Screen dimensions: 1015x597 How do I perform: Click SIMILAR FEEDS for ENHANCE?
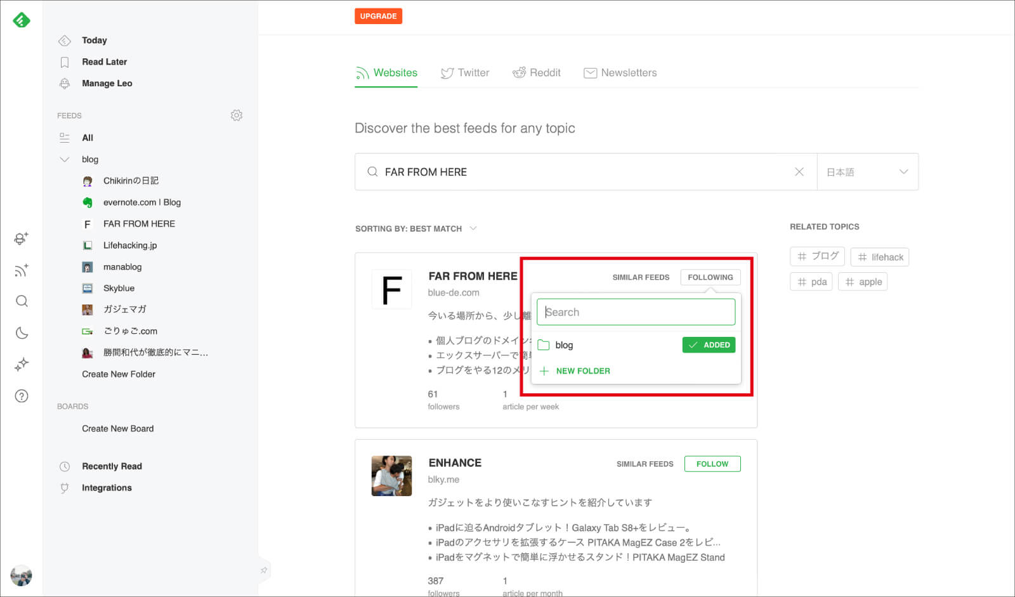[645, 464]
